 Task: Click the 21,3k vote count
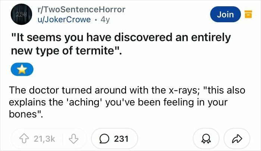coord(44,139)
